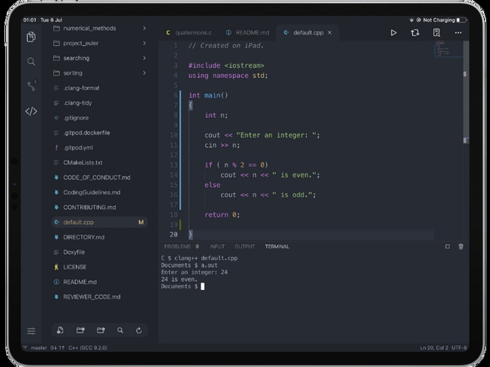Run the code with the play button
Image resolution: width=490 pixels, height=367 pixels.
click(x=394, y=33)
